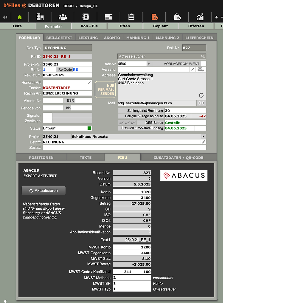Open the AKONTO tab
The image size is (292, 303).
(112, 38)
